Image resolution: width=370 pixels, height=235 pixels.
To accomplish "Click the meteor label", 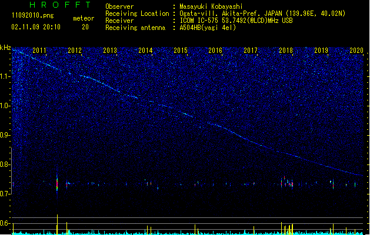I will (84, 18).
